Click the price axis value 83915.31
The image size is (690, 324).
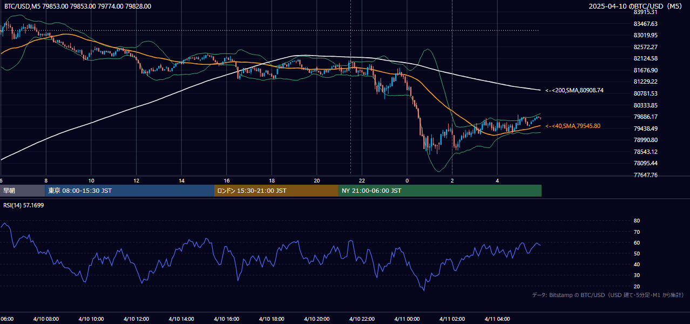[645, 12]
